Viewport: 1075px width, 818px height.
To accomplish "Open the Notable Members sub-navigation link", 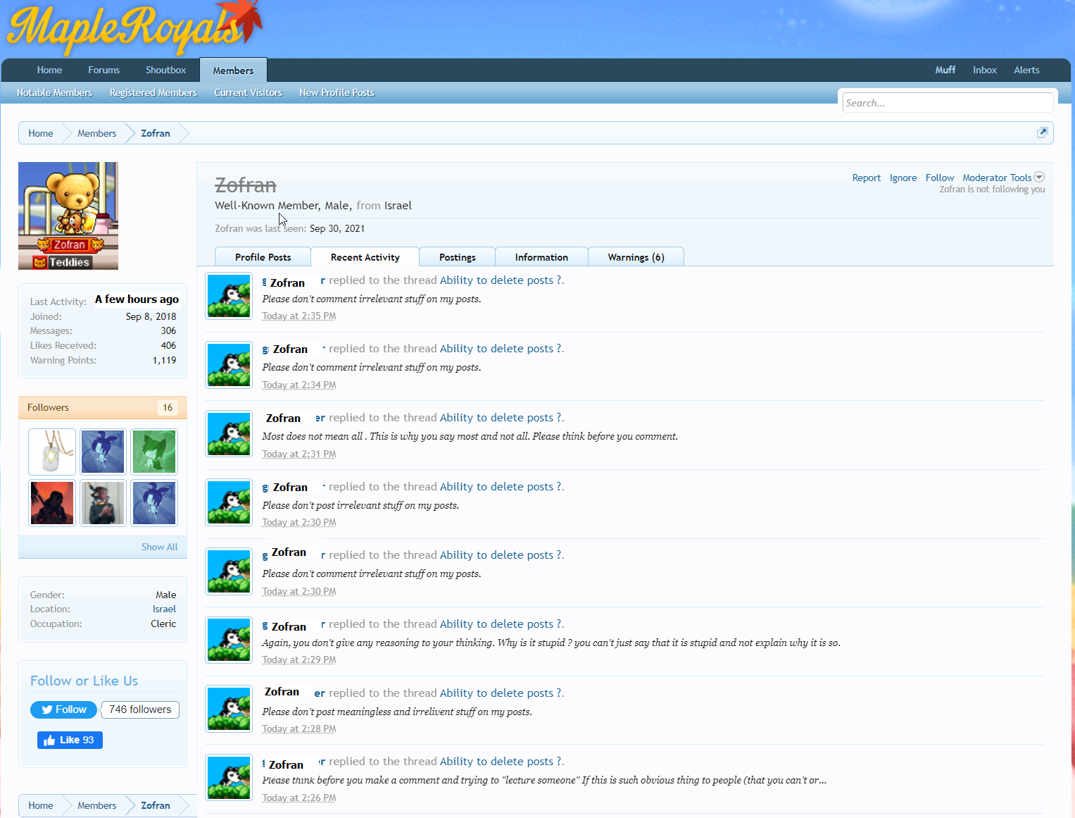I will 55,92.
